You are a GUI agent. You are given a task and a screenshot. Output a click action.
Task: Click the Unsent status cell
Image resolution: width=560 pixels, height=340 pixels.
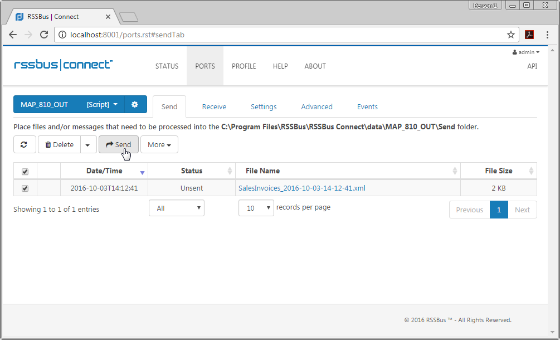192,188
